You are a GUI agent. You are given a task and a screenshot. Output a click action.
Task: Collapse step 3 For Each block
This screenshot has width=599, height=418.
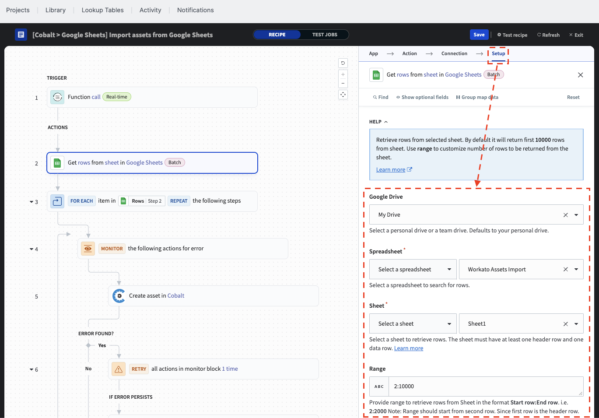32,202
